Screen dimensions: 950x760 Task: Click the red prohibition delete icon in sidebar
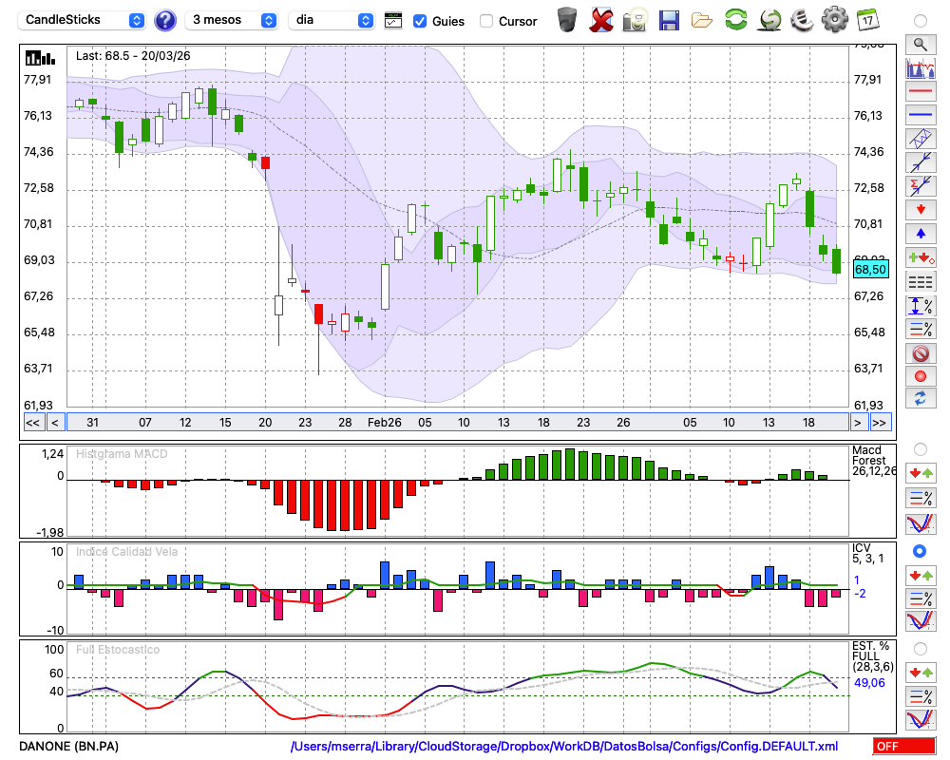(x=920, y=353)
